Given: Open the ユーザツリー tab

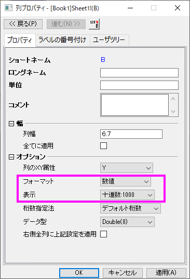Looking at the screenshot, I should pyautogui.click(x=109, y=40).
